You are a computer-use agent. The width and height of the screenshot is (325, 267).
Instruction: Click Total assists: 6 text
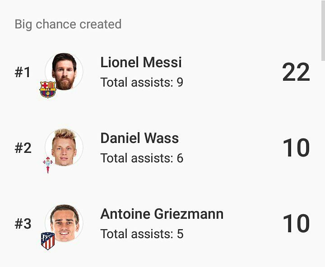pyautogui.click(x=142, y=158)
